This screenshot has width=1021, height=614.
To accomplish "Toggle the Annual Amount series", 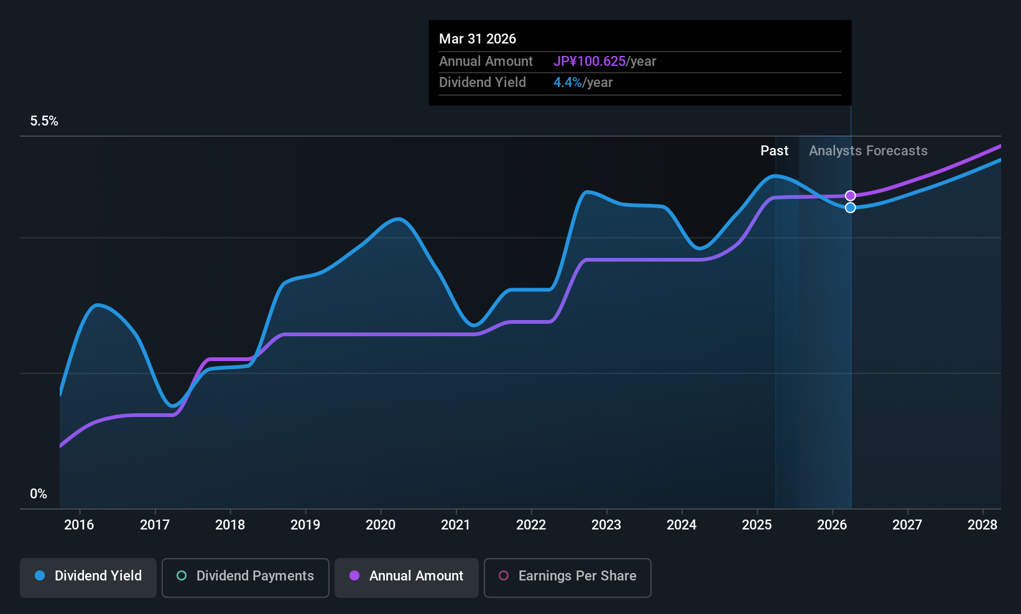I will (x=407, y=577).
